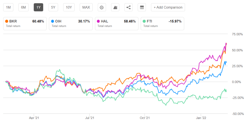Click the Add Comparison button
This screenshot has width=251, height=125.
pyautogui.click(x=168, y=7)
